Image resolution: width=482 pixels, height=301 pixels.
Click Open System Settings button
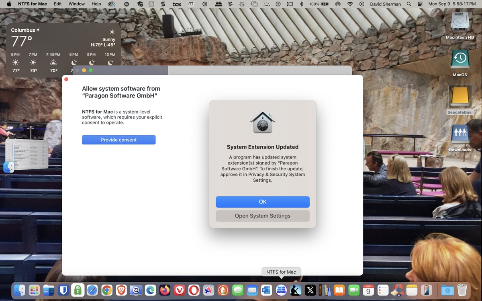point(263,216)
